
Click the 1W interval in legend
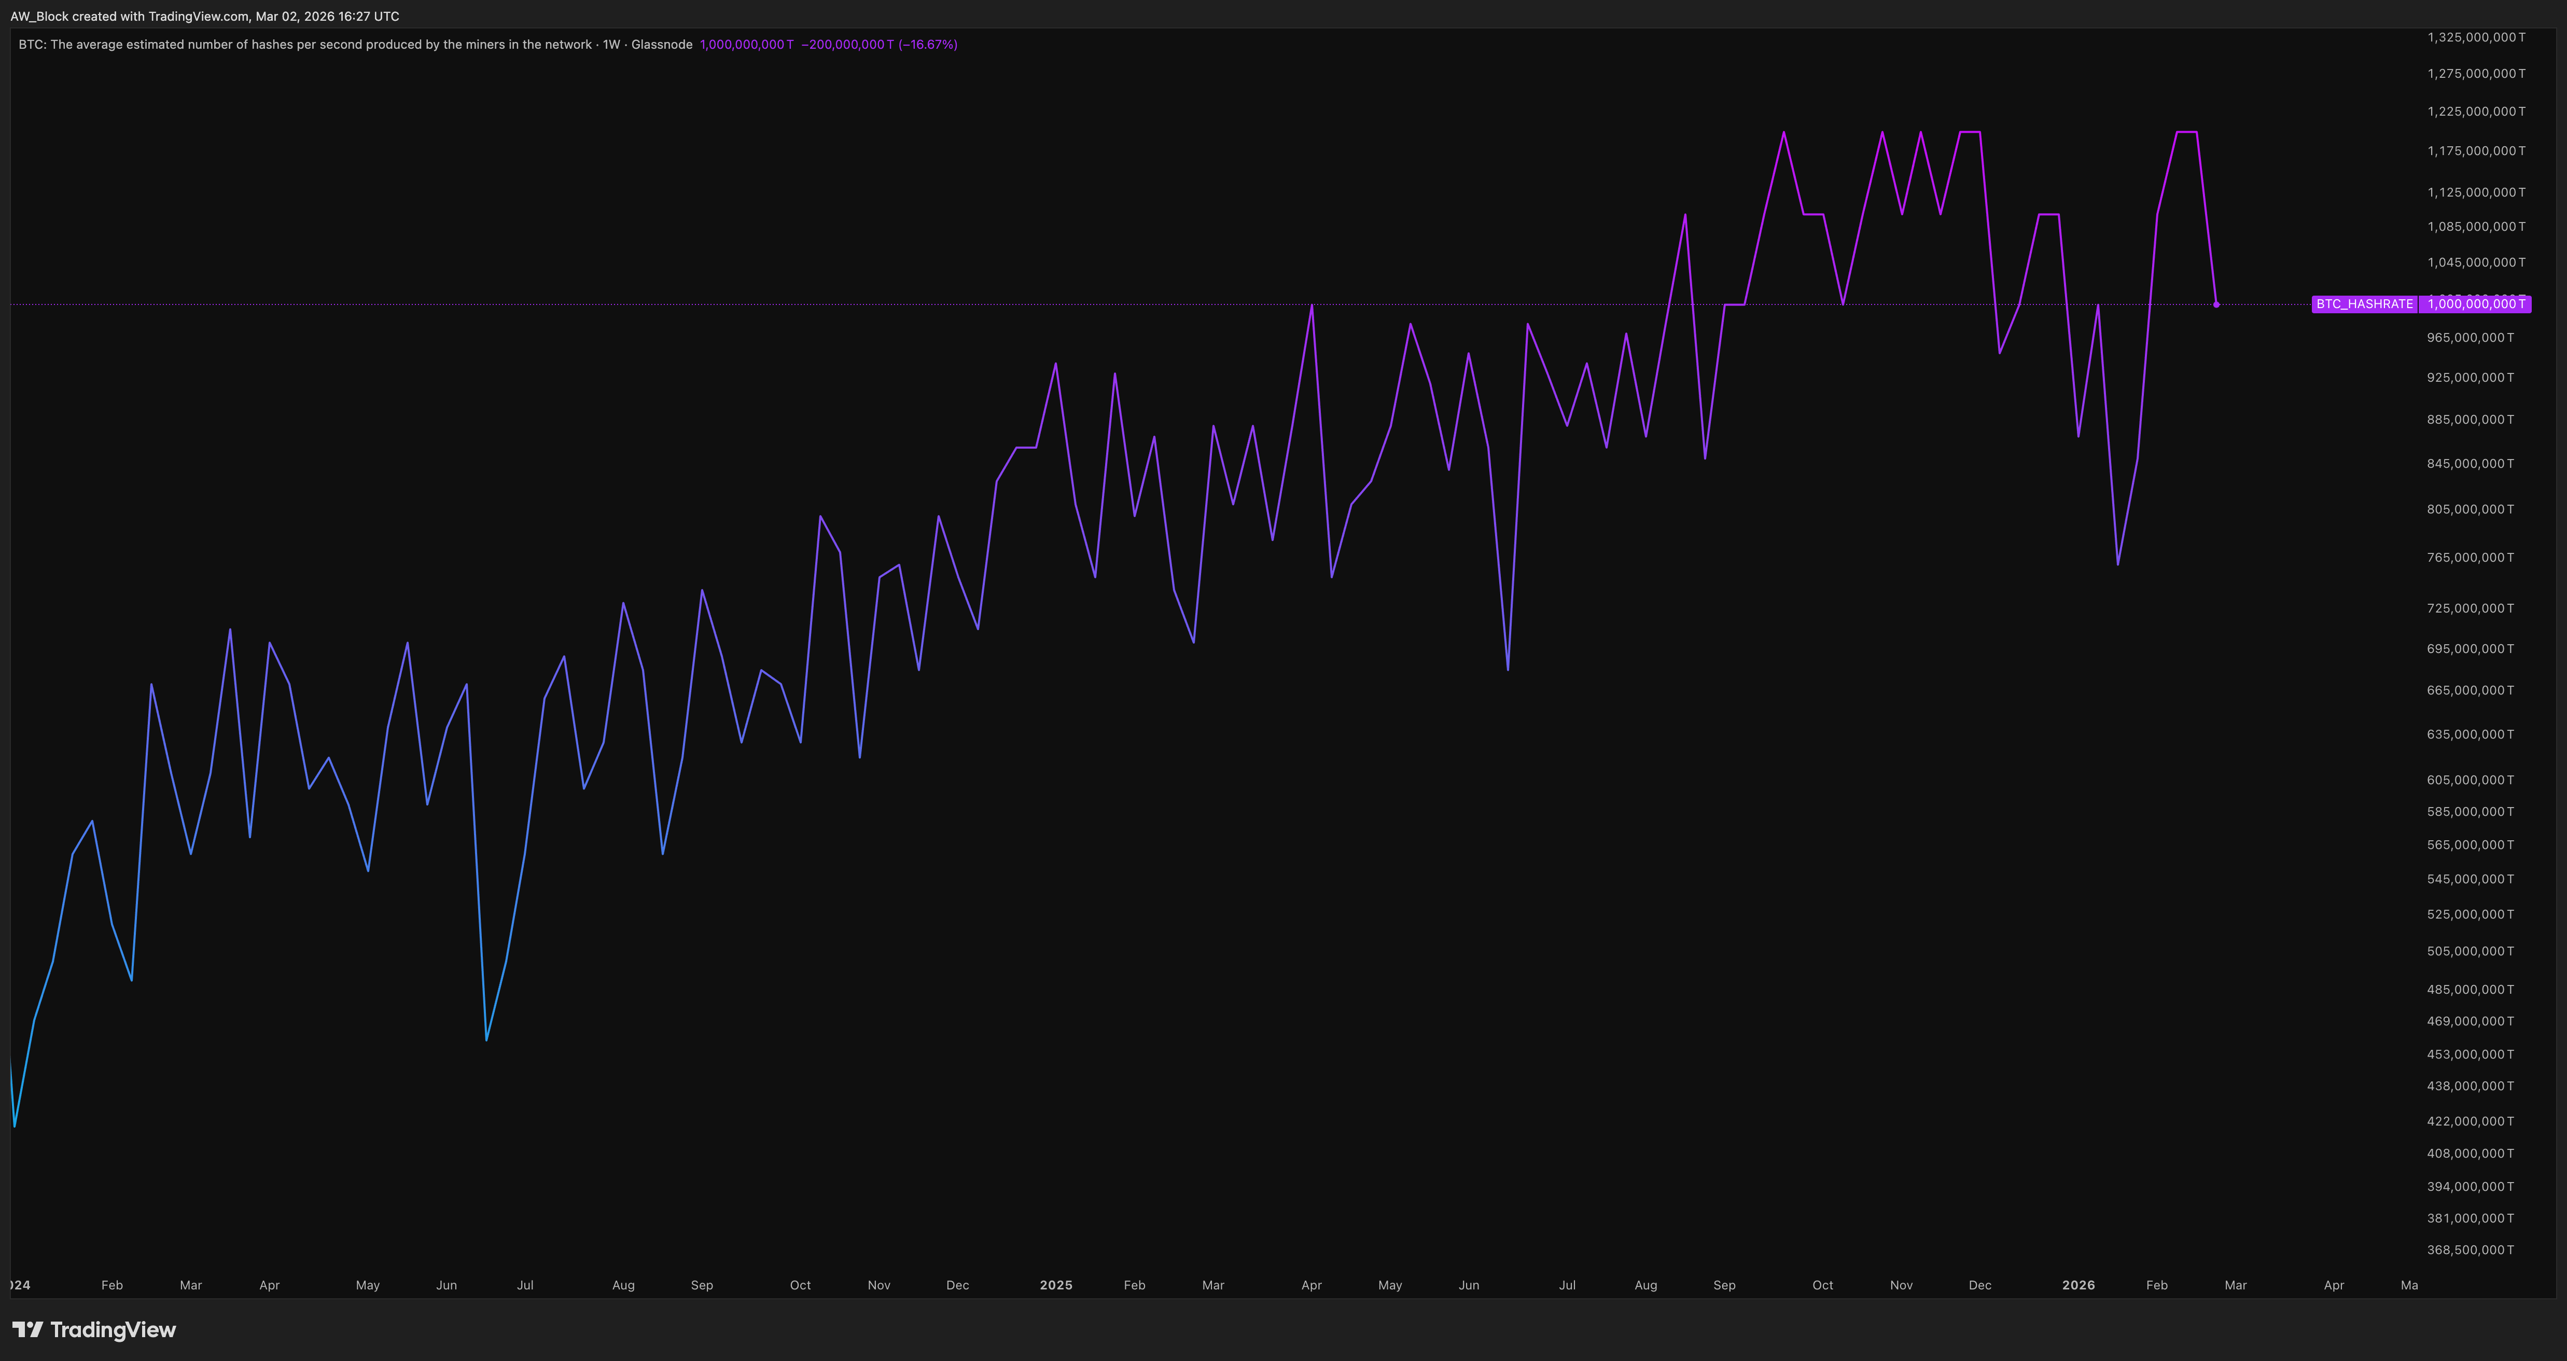[611, 45]
